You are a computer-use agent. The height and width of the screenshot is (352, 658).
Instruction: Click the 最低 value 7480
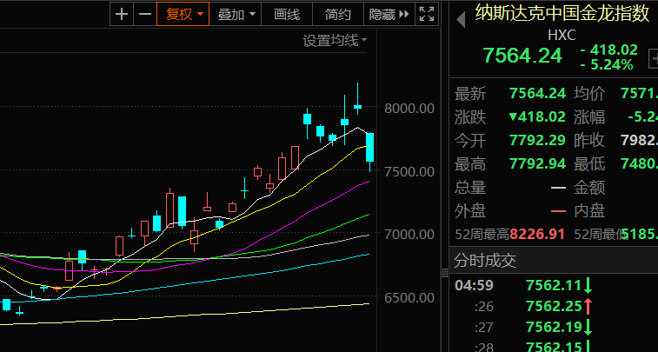(x=640, y=163)
